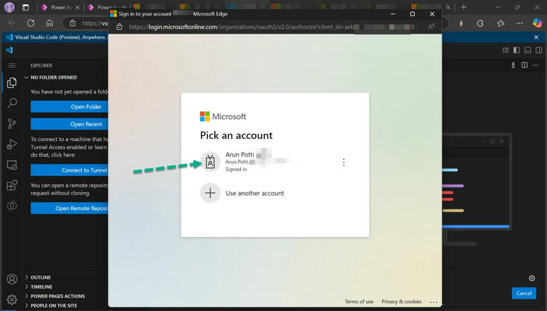Click the EXPLORER panel title

coord(42,66)
